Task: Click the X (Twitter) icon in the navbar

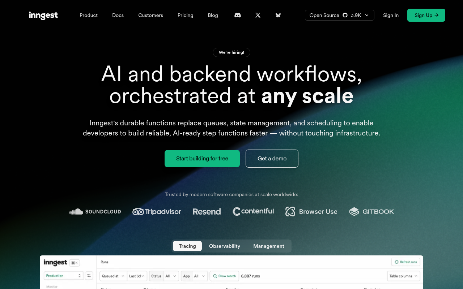Action: click(x=258, y=15)
